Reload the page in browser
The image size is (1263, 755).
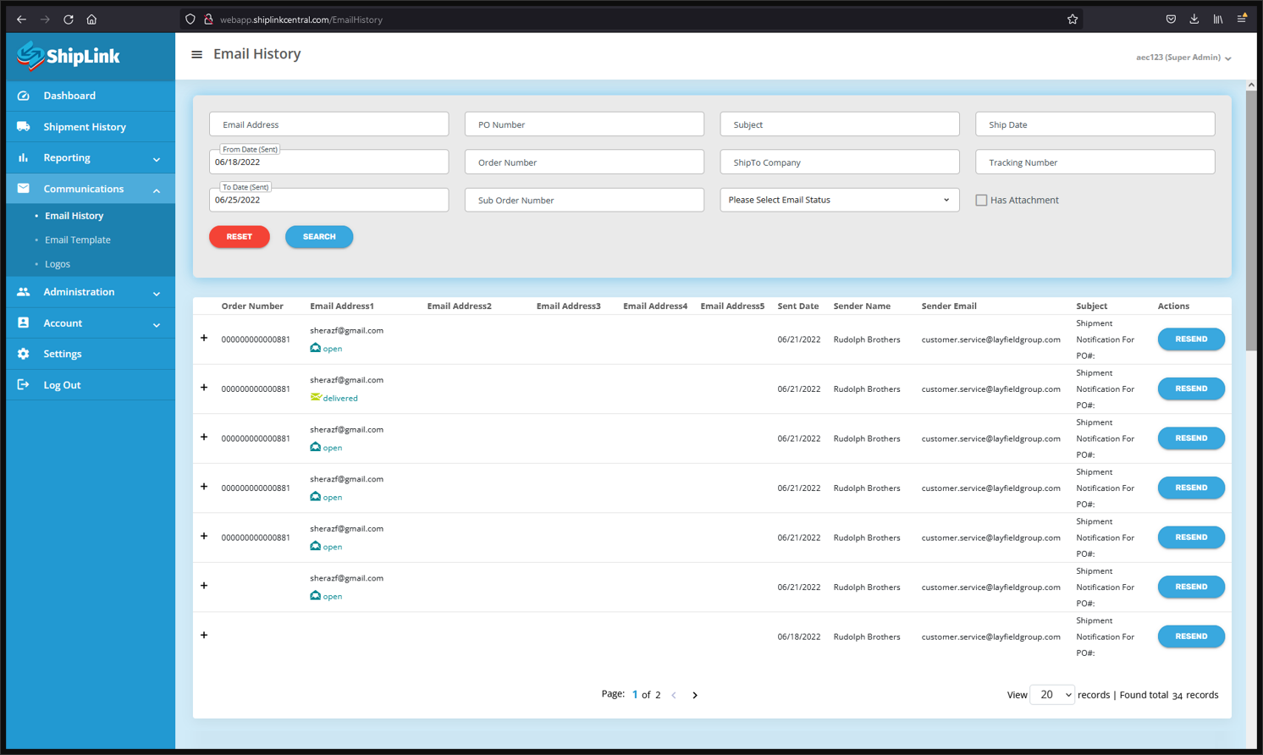[69, 19]
